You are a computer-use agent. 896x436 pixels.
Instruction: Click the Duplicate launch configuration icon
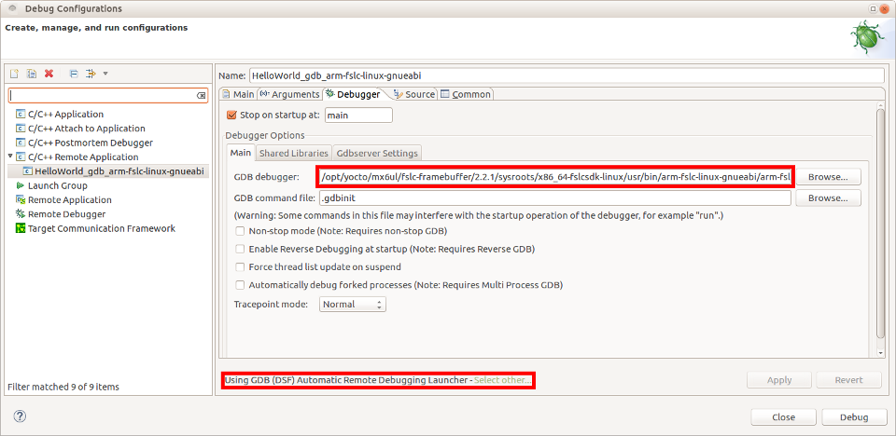coord(32,74)
